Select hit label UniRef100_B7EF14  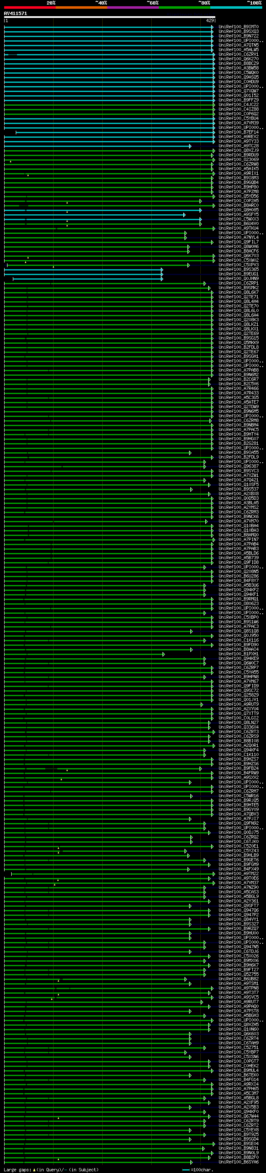pos(239,132)
